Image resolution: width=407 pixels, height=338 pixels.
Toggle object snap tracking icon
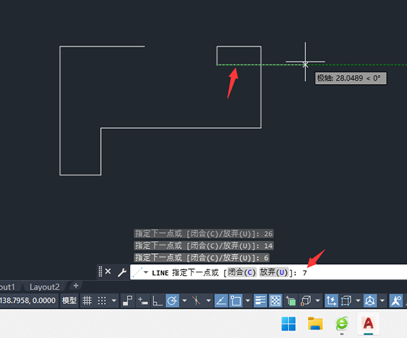point(221,301)
